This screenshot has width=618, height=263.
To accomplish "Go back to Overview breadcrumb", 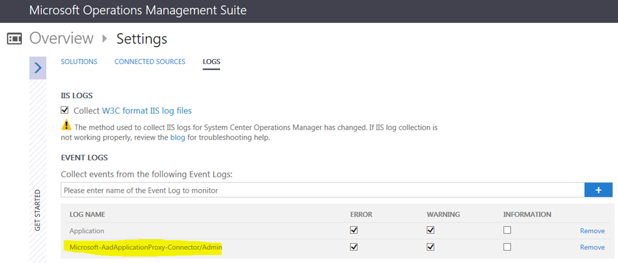I will 62,39.
